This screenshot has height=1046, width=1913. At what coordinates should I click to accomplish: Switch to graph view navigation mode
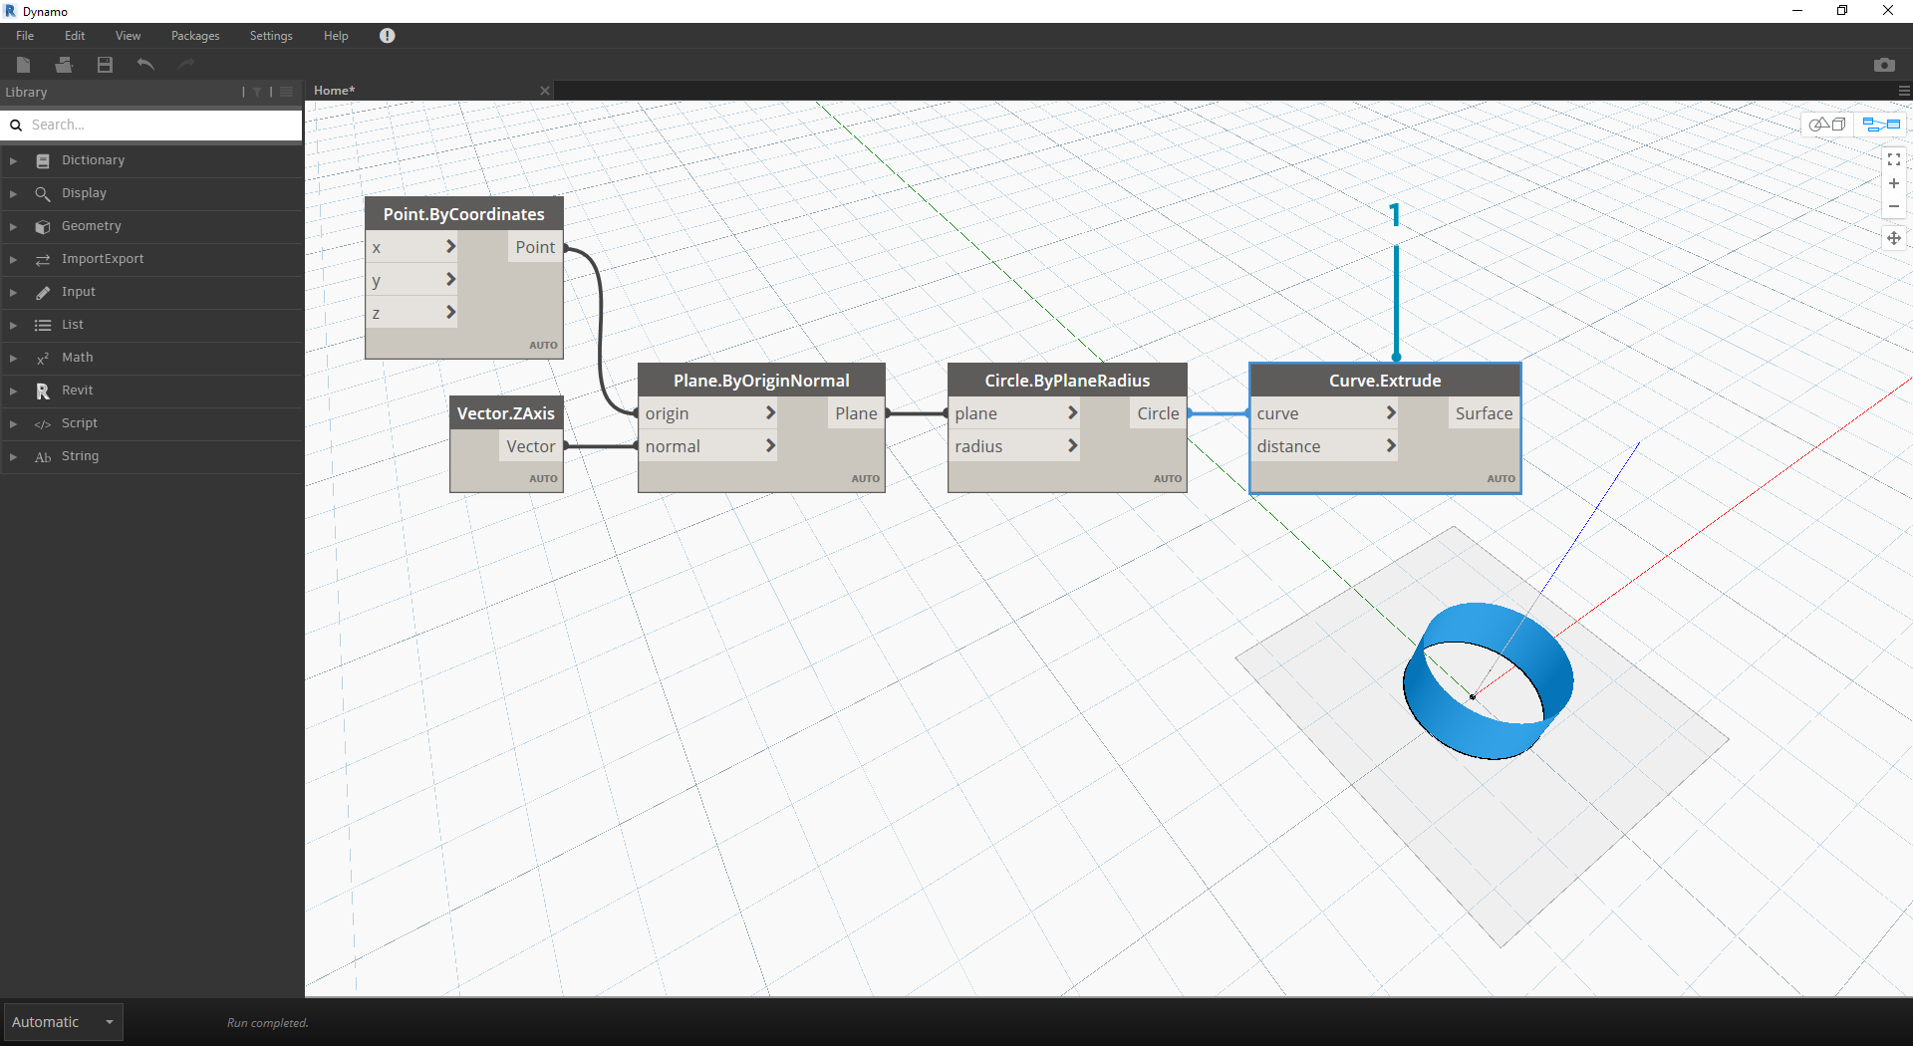[x=1881, y=125]
